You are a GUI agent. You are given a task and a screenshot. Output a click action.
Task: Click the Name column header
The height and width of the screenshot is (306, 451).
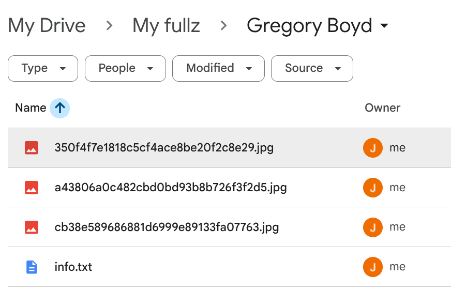pyautogui.click(x=31, y=108)
